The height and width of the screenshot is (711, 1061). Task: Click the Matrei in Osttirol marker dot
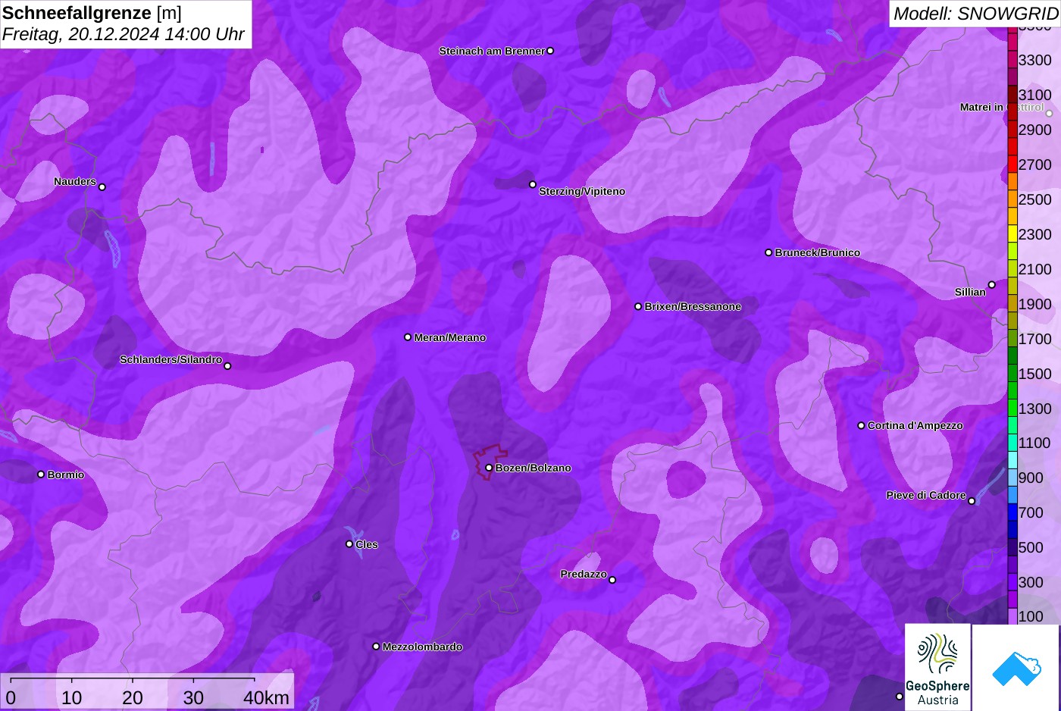point(1050,114)
